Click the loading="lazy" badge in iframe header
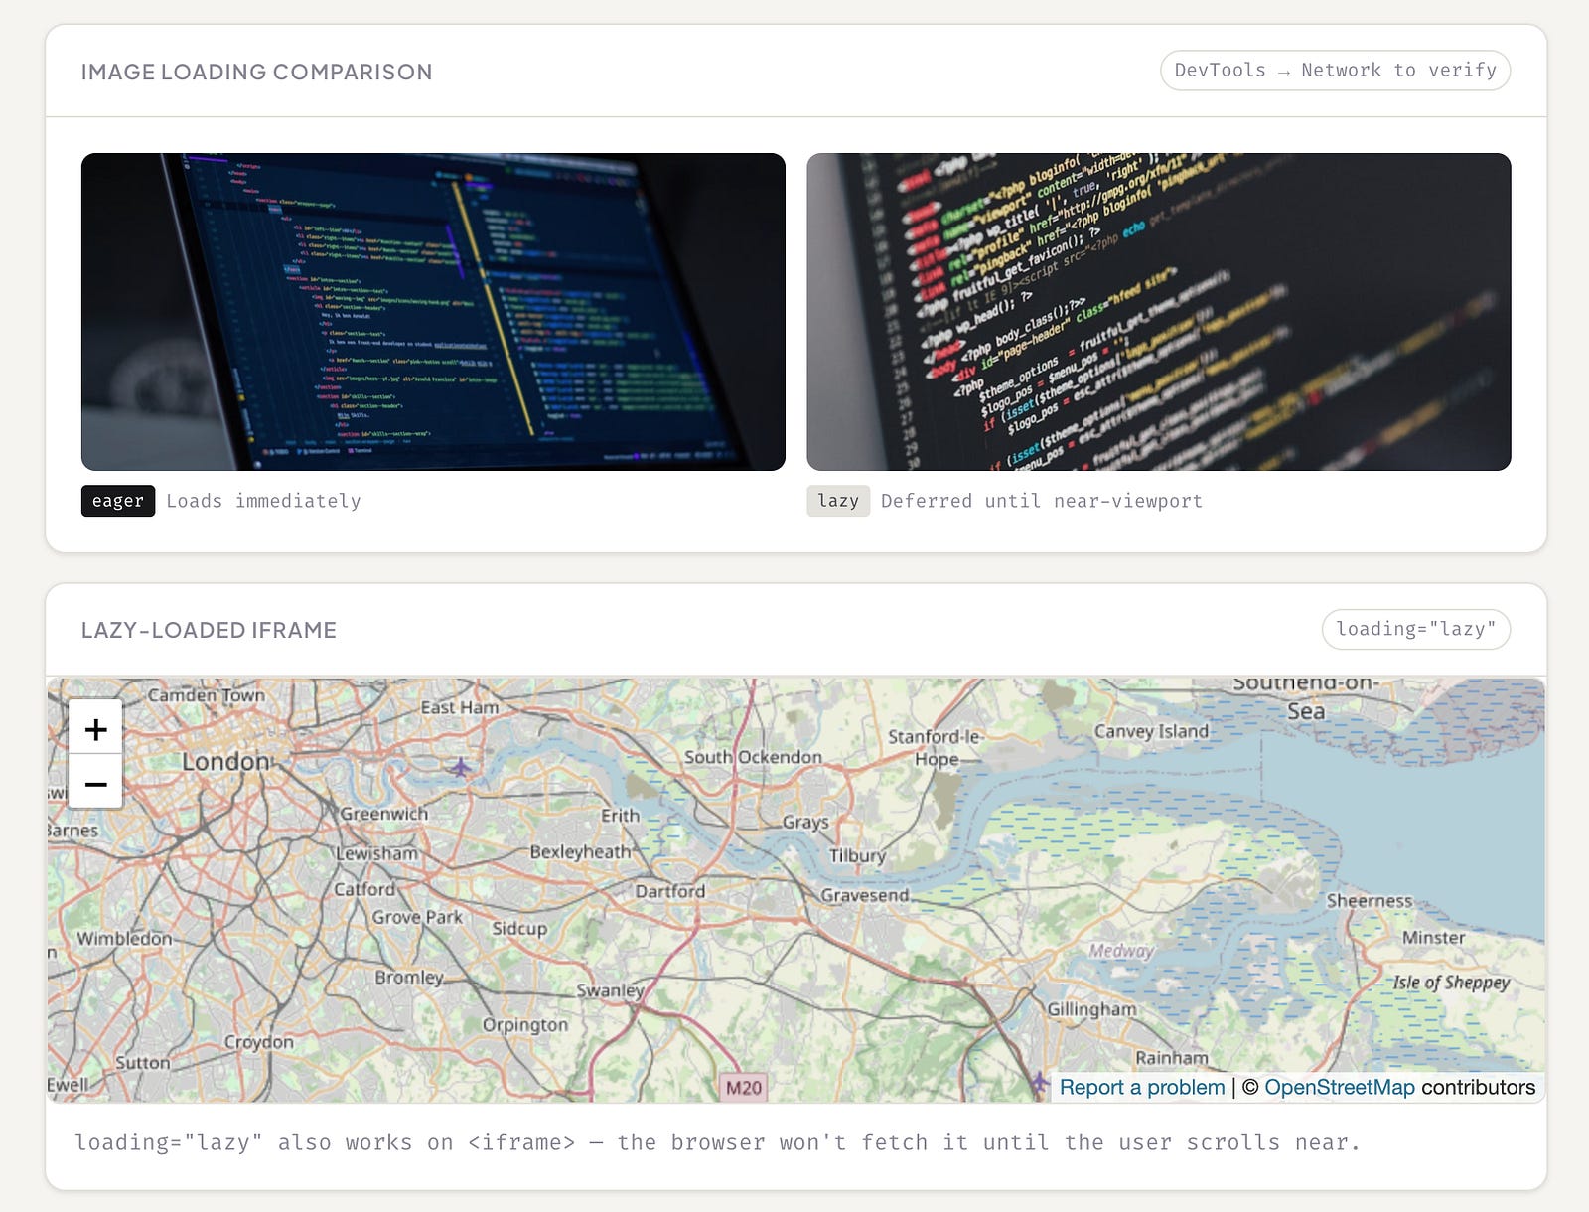The width and height of the screenshot is (1589, 1212). click(1416, 629)
